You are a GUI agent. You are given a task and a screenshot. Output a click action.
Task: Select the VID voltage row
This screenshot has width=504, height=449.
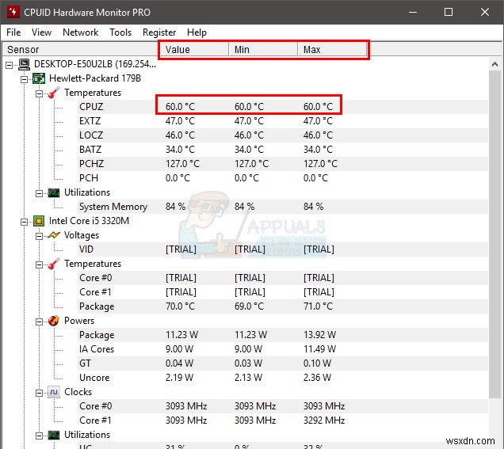tap(283, 249)
